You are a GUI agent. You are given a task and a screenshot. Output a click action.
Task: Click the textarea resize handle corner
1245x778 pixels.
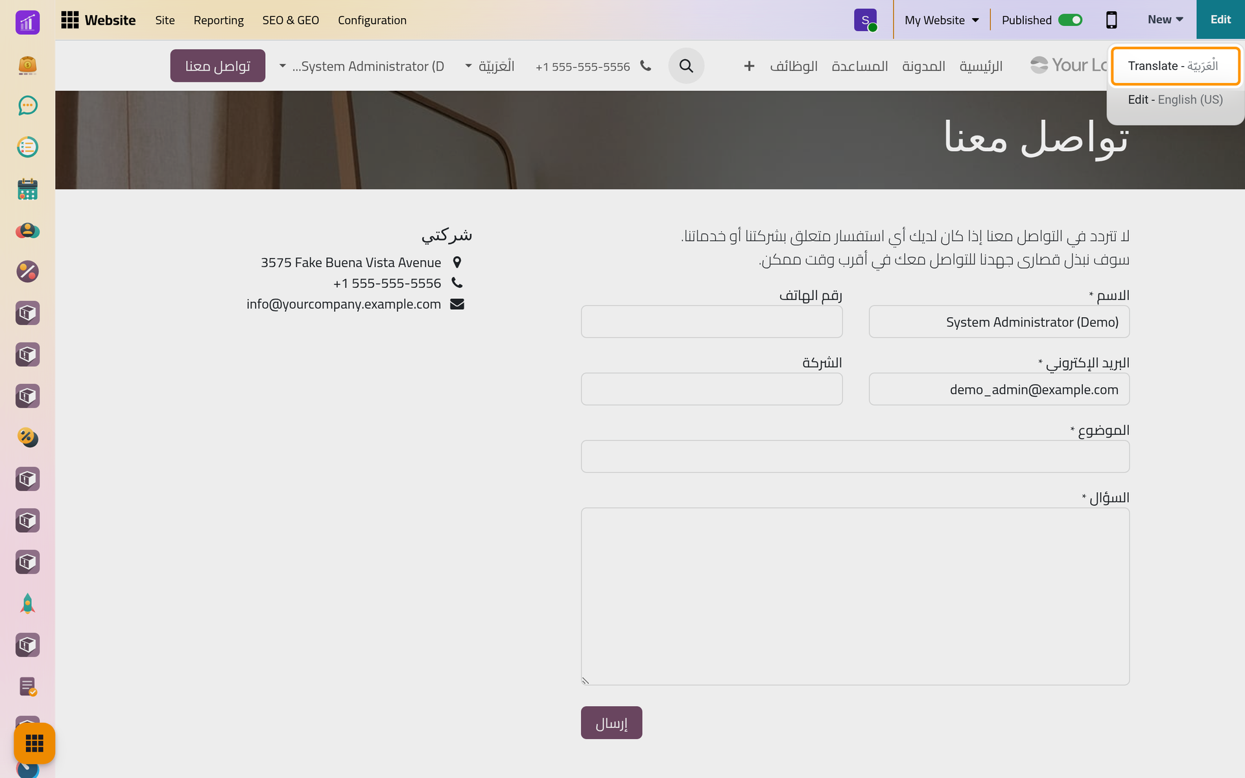pos(586,681)
